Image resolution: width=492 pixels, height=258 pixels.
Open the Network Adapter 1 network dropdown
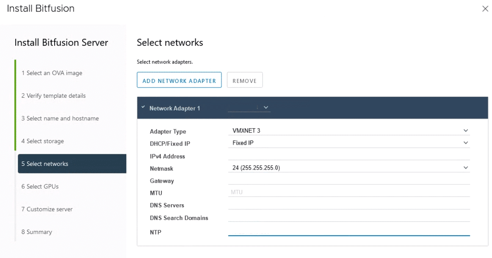tap(249, 107)
